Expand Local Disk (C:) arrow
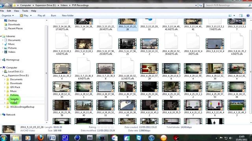252x141 pixels. point(3,71)
